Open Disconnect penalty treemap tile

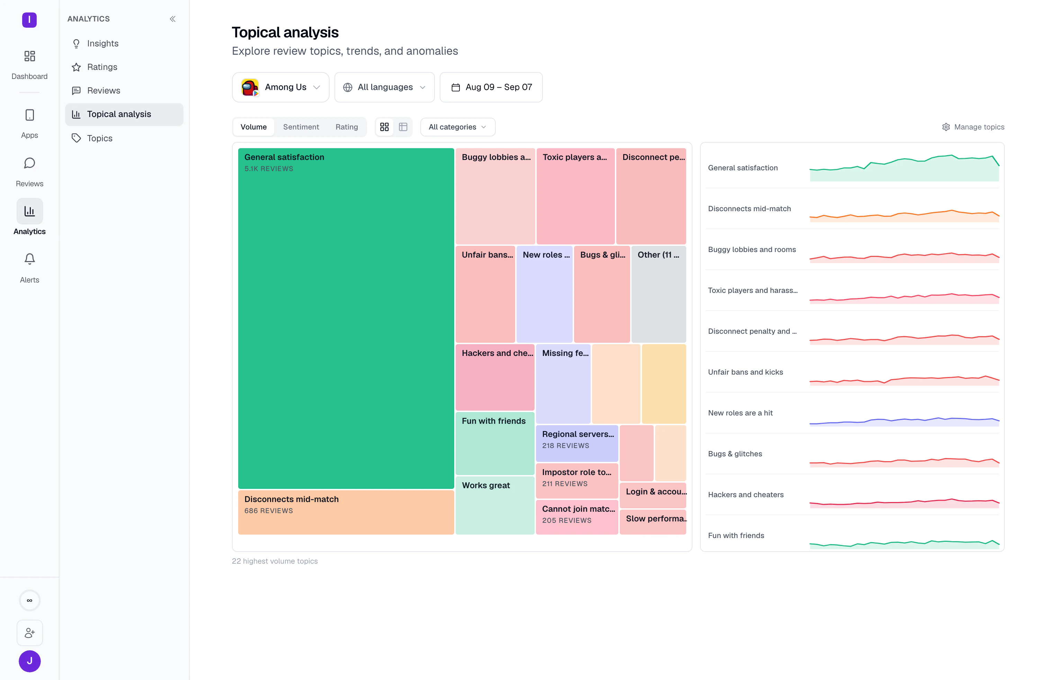(x=651, y=196)
